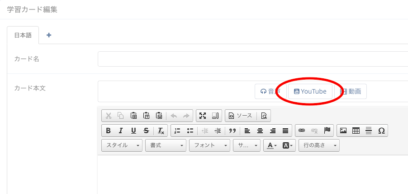Insert a bulleted list

190,131
